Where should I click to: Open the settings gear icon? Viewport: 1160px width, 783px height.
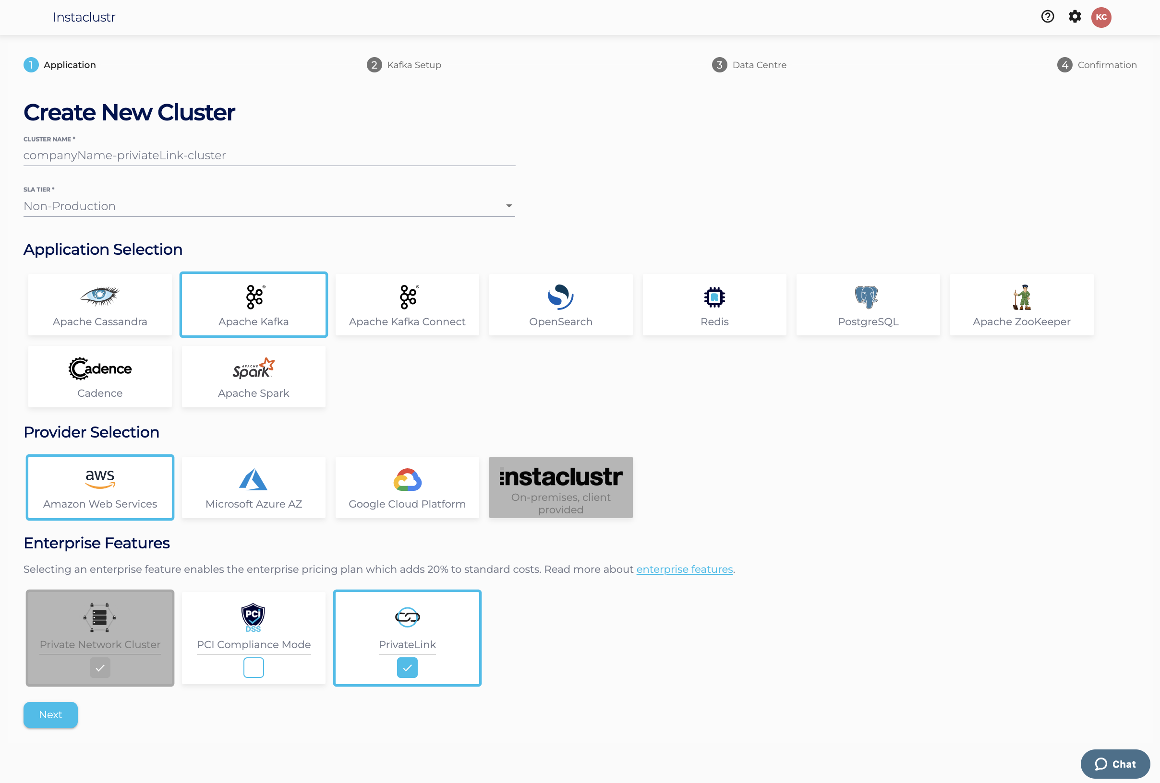1074,17
